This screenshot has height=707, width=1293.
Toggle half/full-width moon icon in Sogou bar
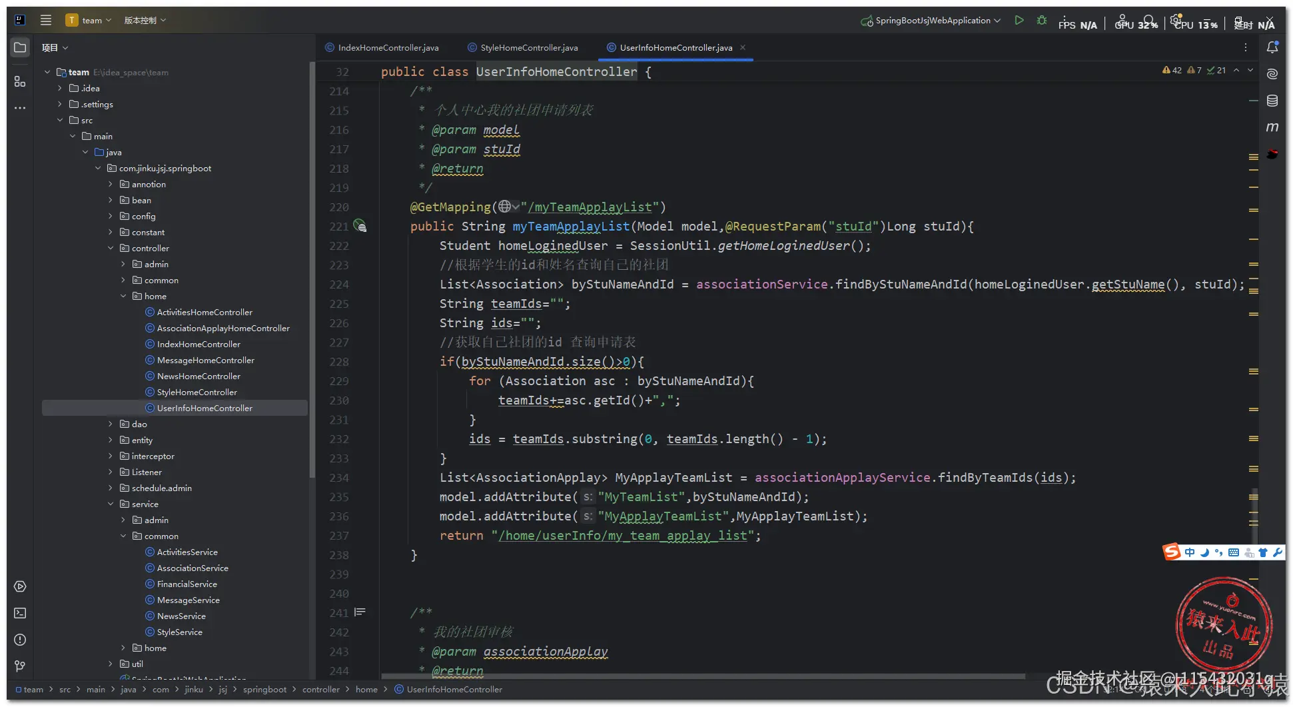pos(1205,552)
